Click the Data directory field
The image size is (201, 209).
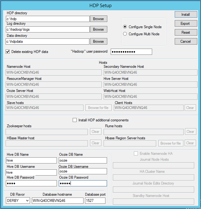click(47, 41)
